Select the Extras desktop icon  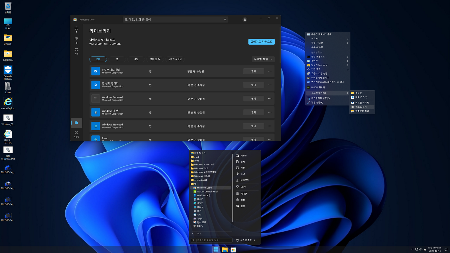(8, 88)
